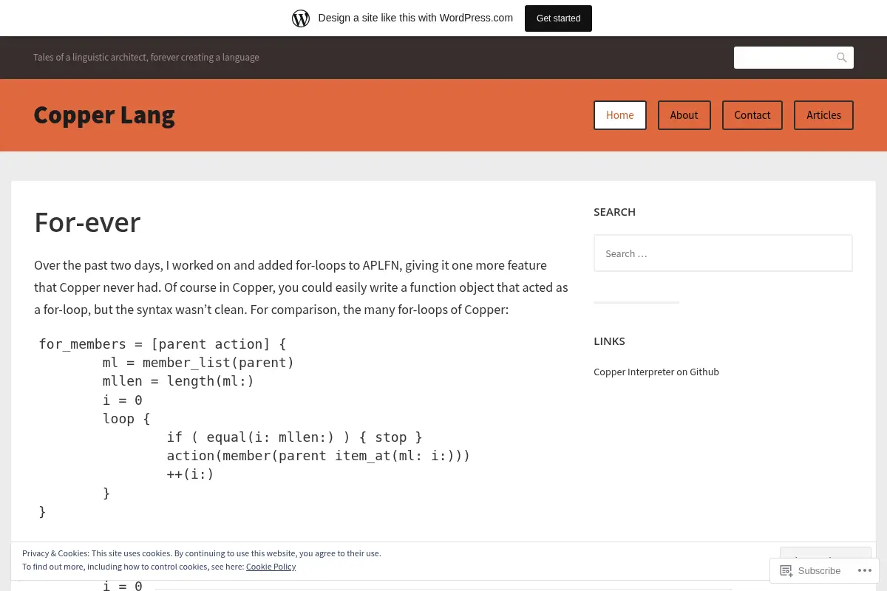
Task: Click the site tagline in the header
Action: click(146, 58)
